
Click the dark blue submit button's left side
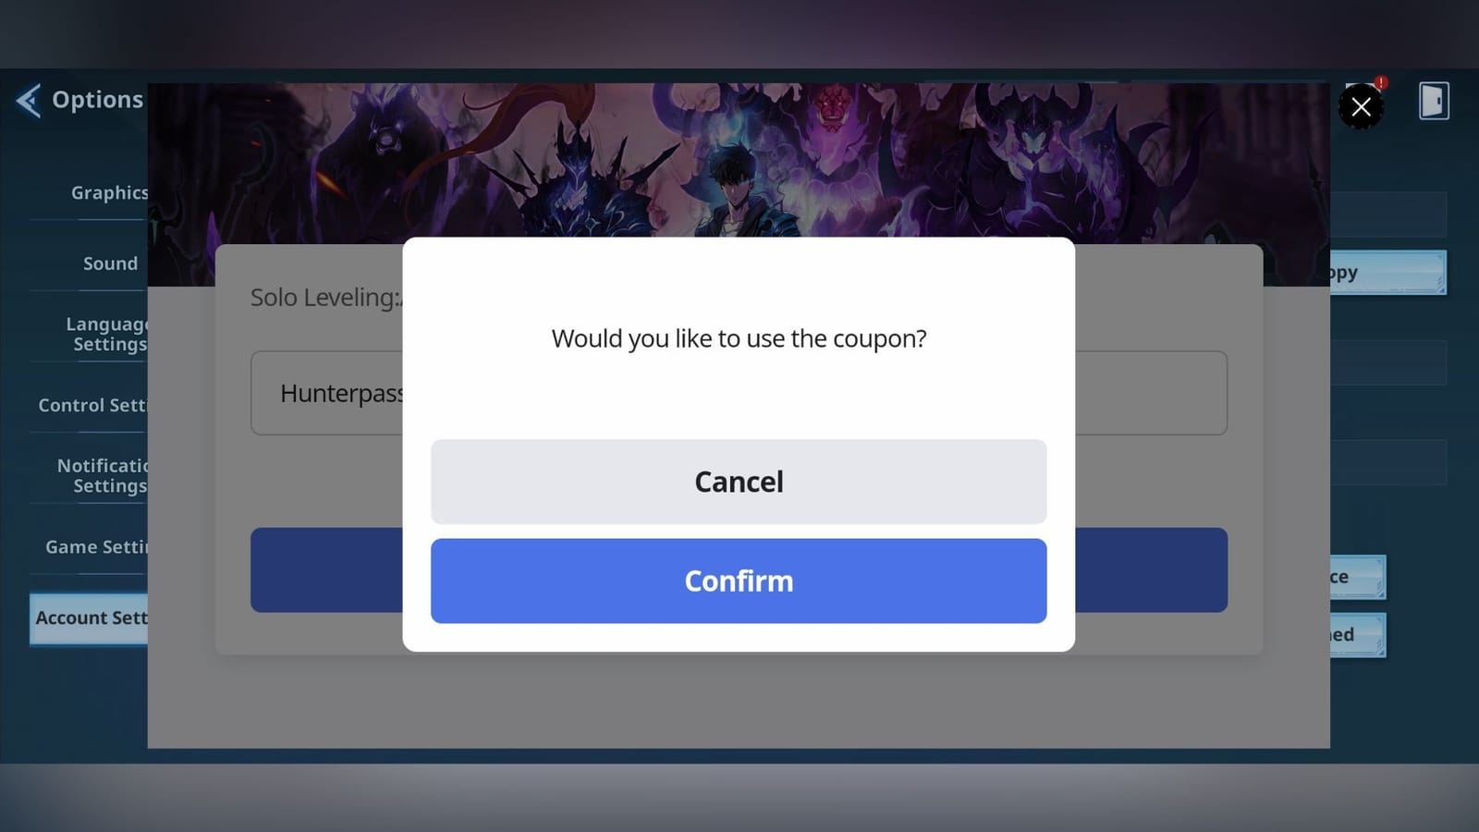pyautogui.click(x=326, y=569)
